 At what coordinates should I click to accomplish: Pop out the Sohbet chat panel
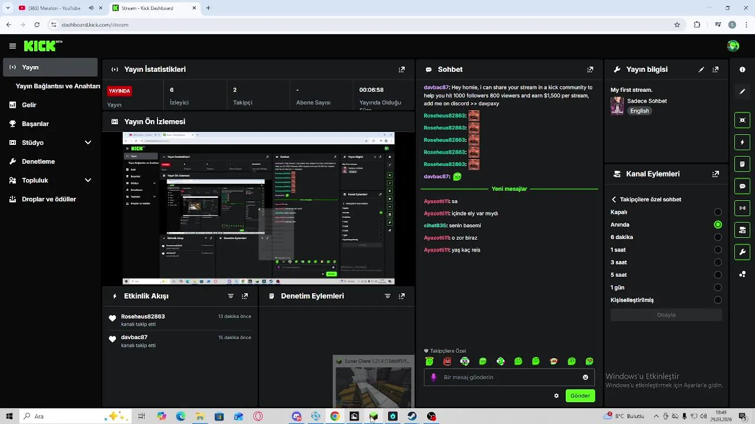click(590, 69)
